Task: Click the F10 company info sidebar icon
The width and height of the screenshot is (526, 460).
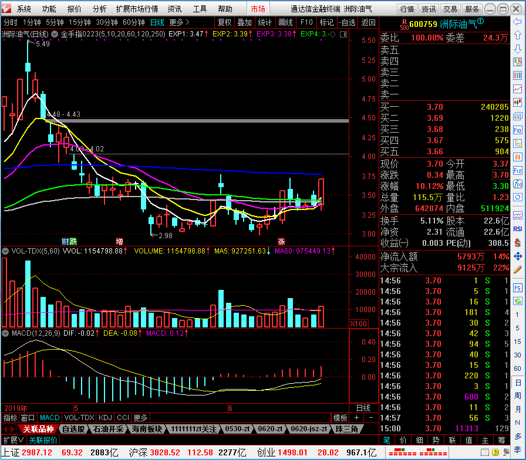Action: tap(517, 130)
